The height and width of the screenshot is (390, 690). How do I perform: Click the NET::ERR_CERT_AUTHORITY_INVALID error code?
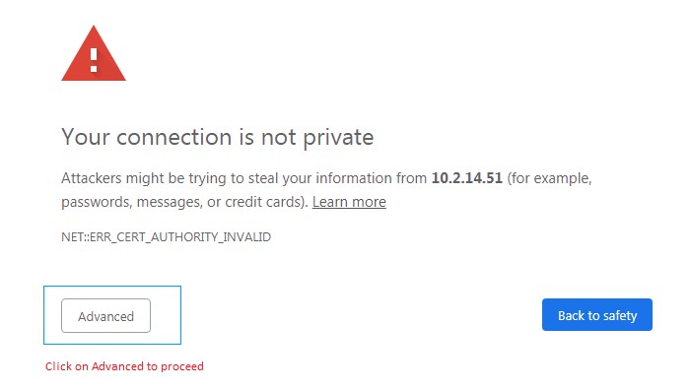(166, 237)
